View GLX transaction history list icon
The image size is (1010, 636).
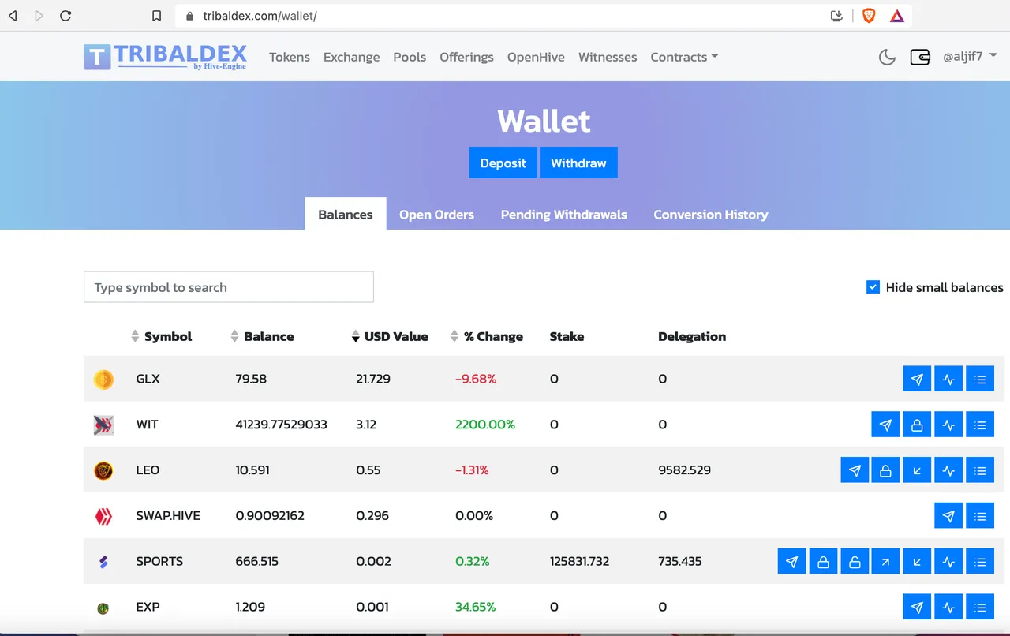(980, 379)
